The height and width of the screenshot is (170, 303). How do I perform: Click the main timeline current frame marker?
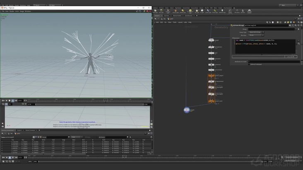(125, 156)
